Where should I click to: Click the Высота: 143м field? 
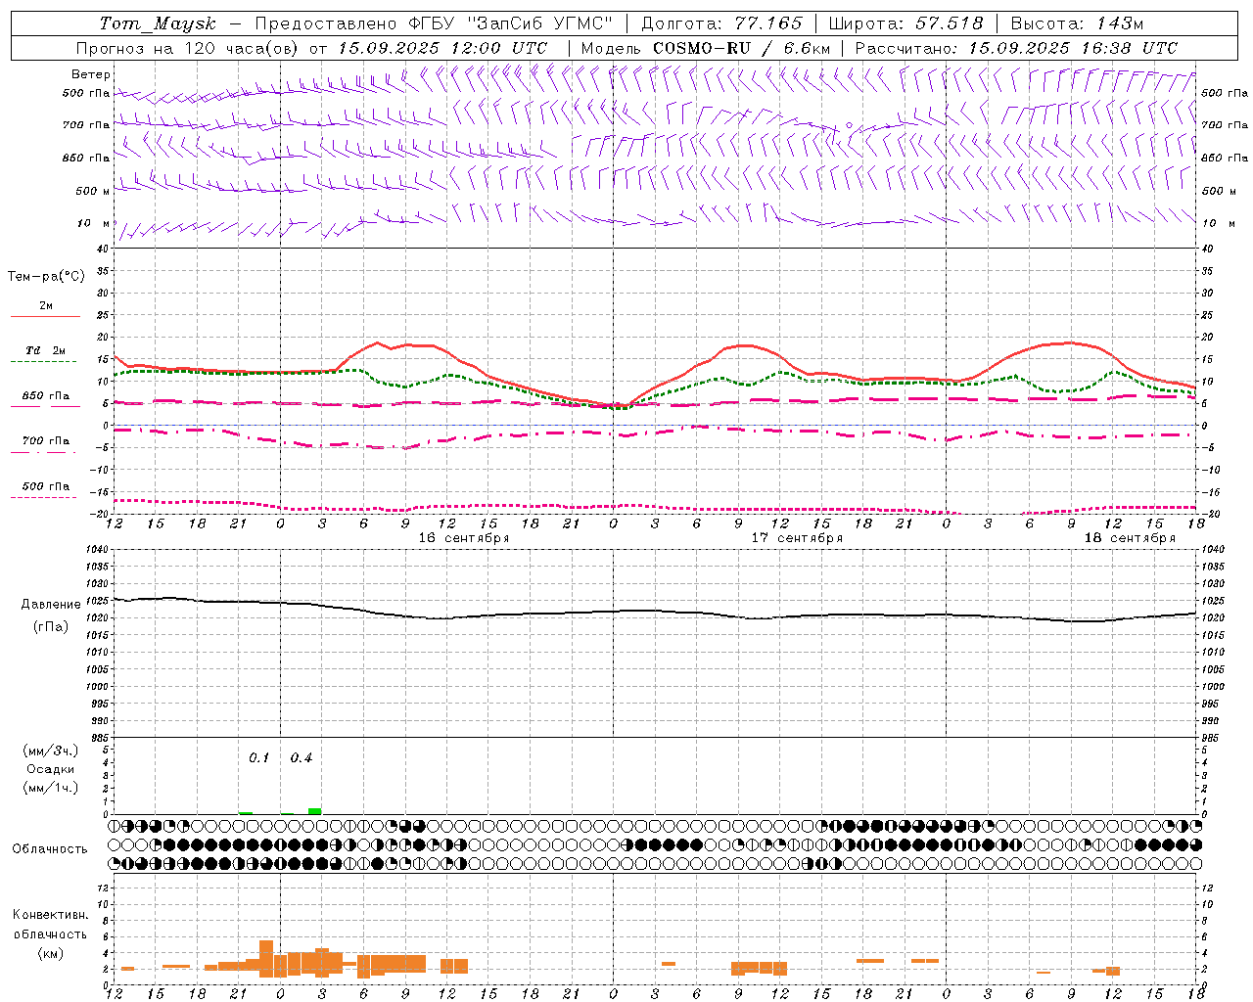(x=1076, y=23)
